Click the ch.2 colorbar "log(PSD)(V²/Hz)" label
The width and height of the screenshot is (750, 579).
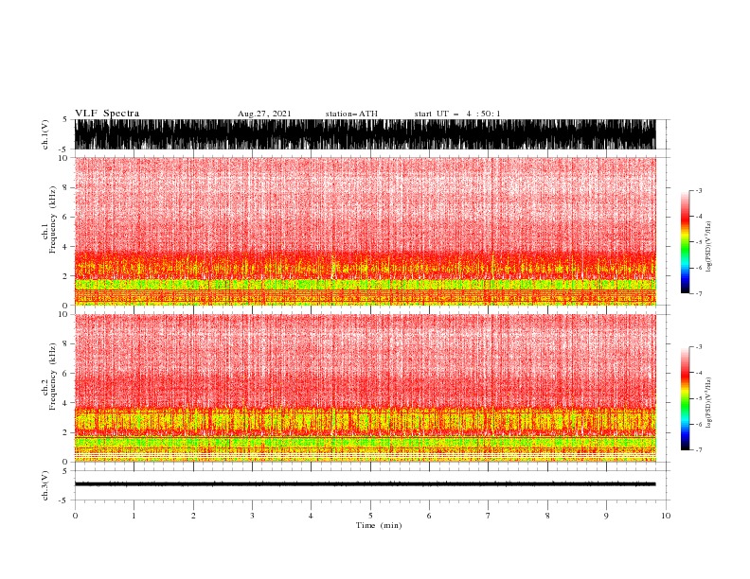[708, 403]
